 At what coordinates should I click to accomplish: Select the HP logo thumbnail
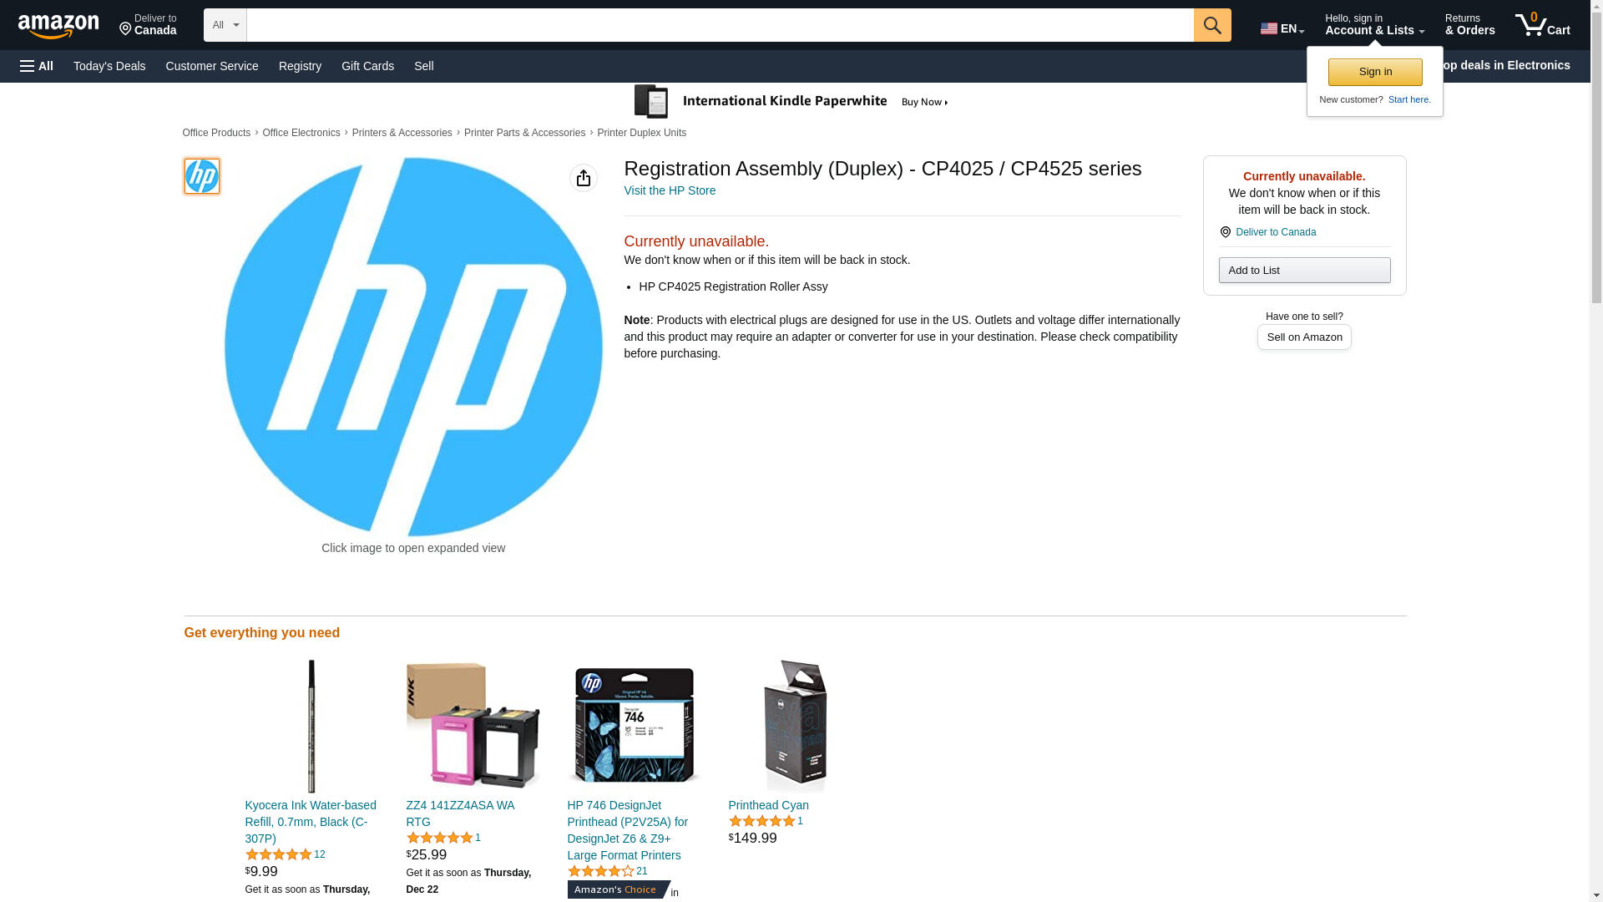coord(202,176)
